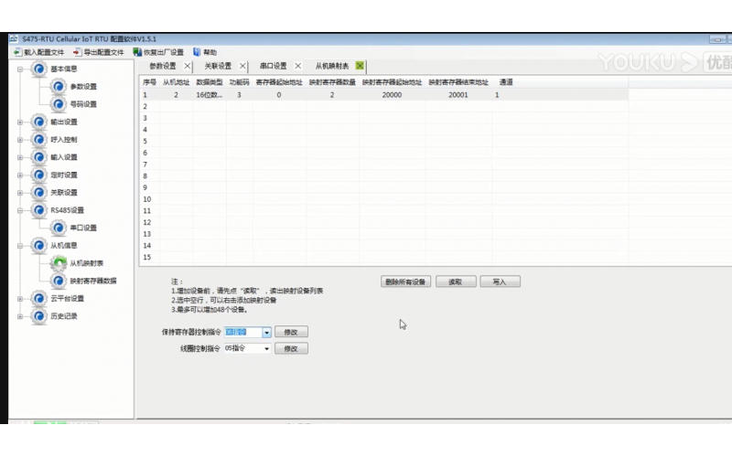This screenshot has width=732, height=457.
Task: Open the 线圈控制指令 dropdown showing 05指令
Action: coord(266,349)
